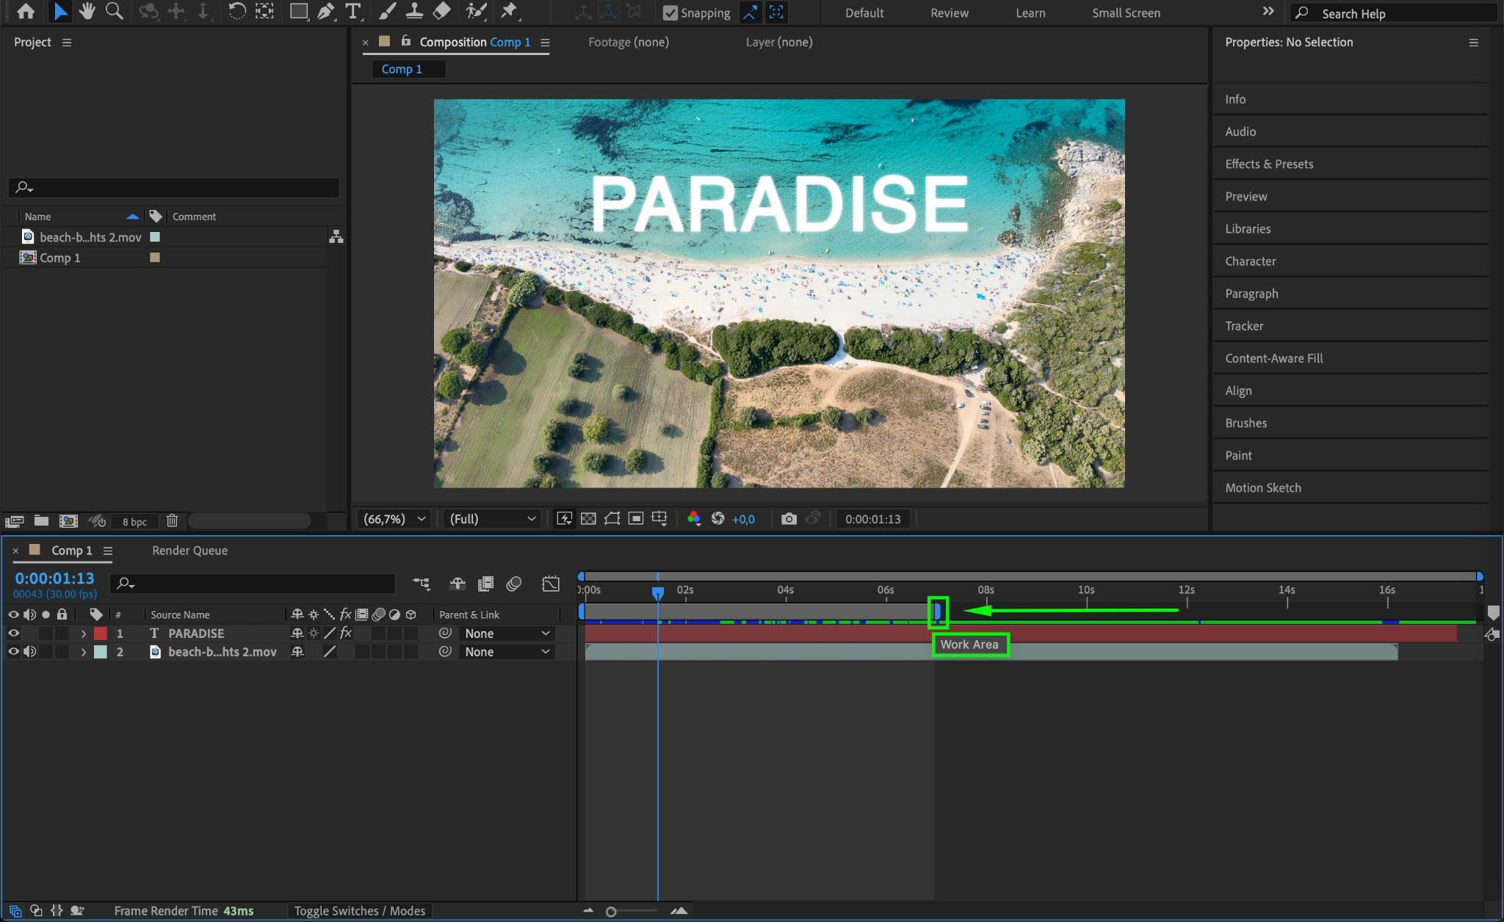1504x922 pixels.
Task: Open the Home screen icon
Action: [26, 11]
